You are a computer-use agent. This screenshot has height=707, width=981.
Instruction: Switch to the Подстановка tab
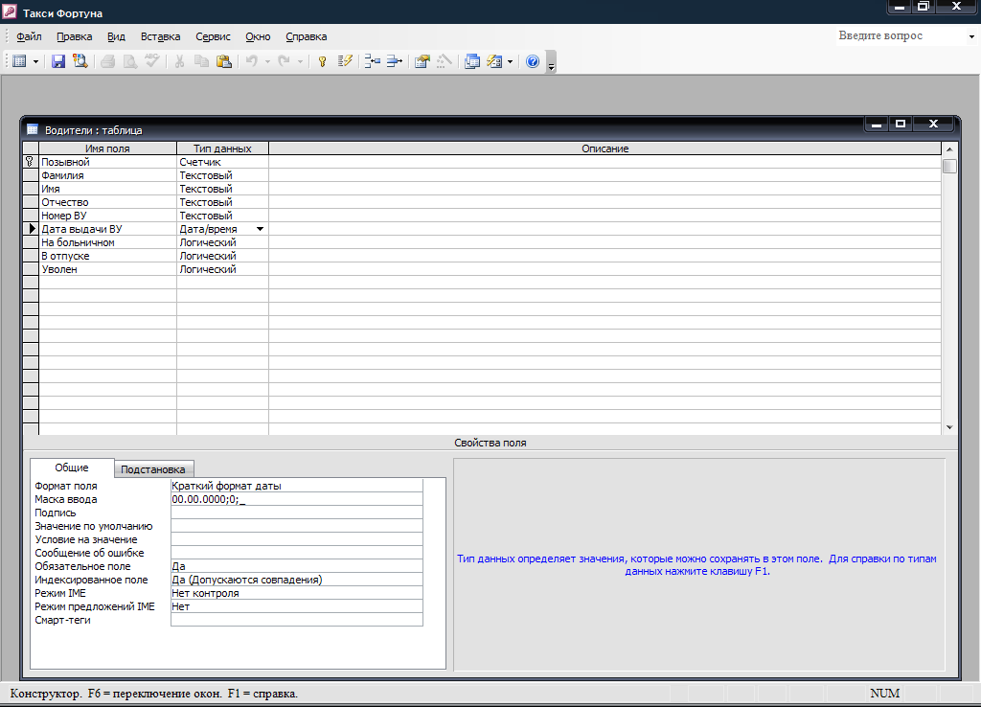[153, 469]
